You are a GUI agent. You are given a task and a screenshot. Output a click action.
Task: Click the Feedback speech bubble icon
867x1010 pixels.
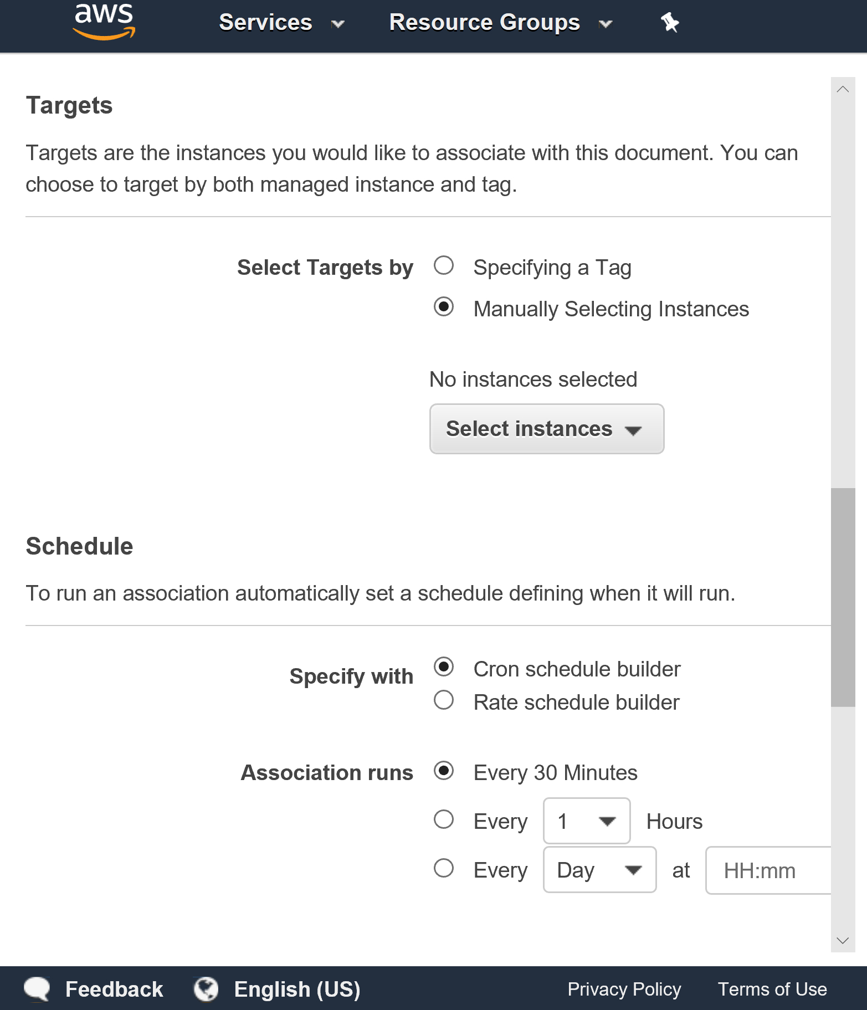[37, 989]
